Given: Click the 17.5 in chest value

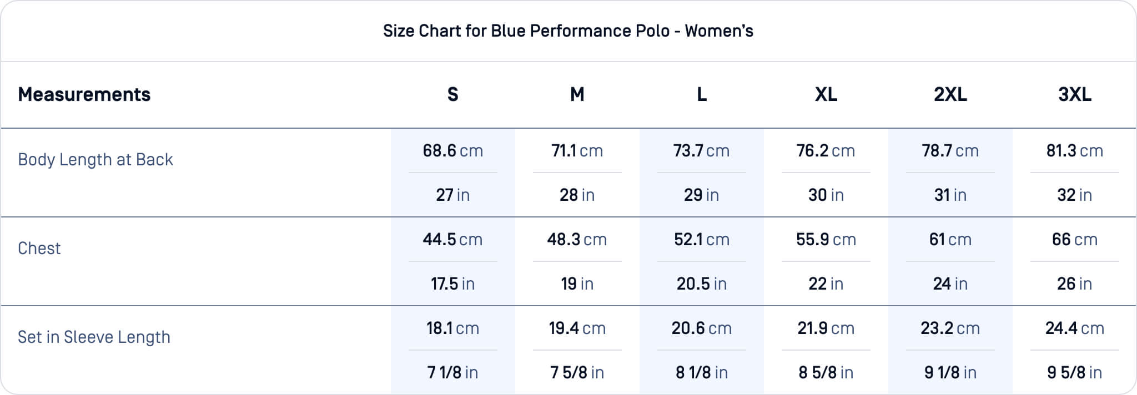Looking at the screenshot, I should pyautogui.click(x=452, y=283).
